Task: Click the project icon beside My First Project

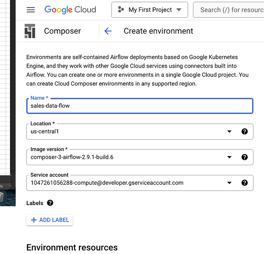Action: [121, 10]
